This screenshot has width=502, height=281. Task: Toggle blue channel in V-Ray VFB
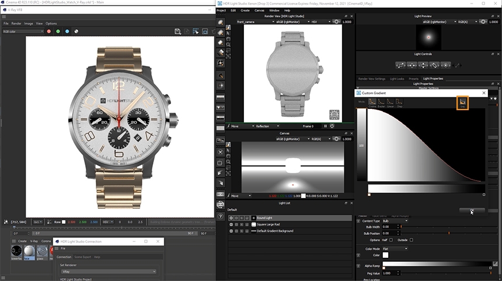point(67,31)
